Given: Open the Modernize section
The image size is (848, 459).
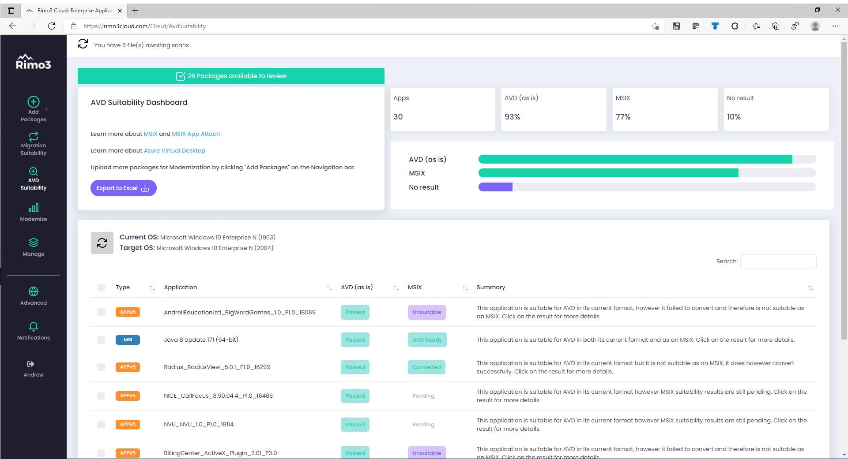Looking at the screenshot, I should [x=34, y=212].
